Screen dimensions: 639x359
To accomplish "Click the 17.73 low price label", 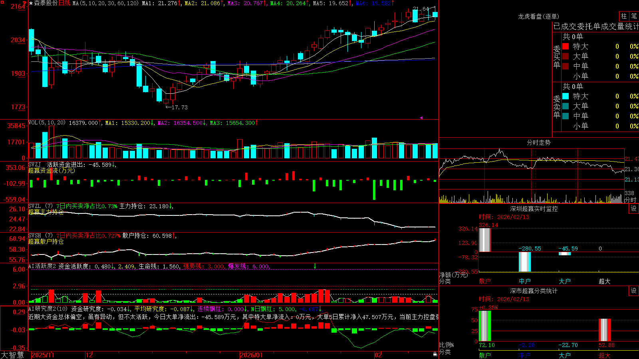I will [x=180, y=107].
